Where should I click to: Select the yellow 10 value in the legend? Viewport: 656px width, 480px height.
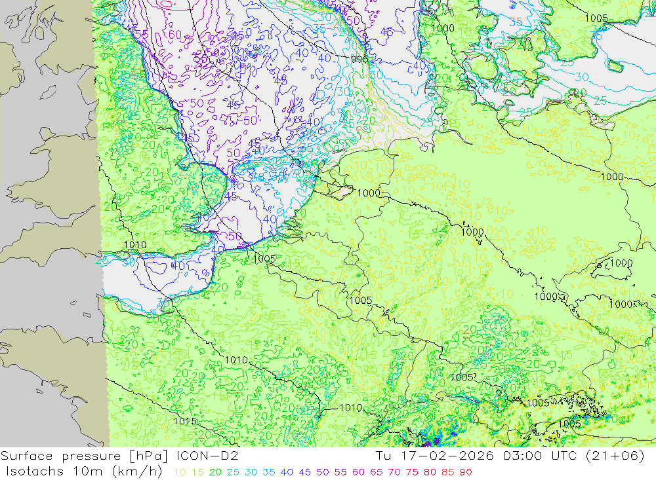tap(180, 473)
